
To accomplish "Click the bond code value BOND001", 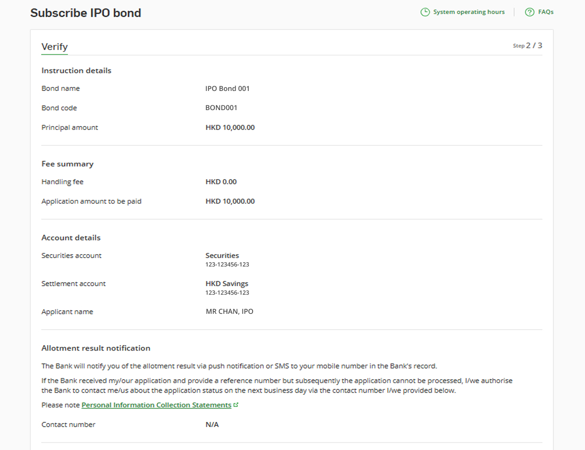I will click(221, 108).
